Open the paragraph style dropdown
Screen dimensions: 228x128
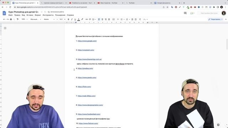coord(36,19)
